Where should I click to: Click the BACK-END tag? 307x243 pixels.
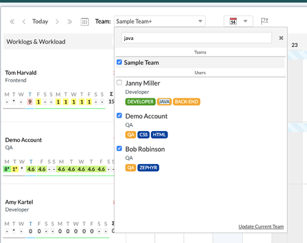tap(186, 102)
